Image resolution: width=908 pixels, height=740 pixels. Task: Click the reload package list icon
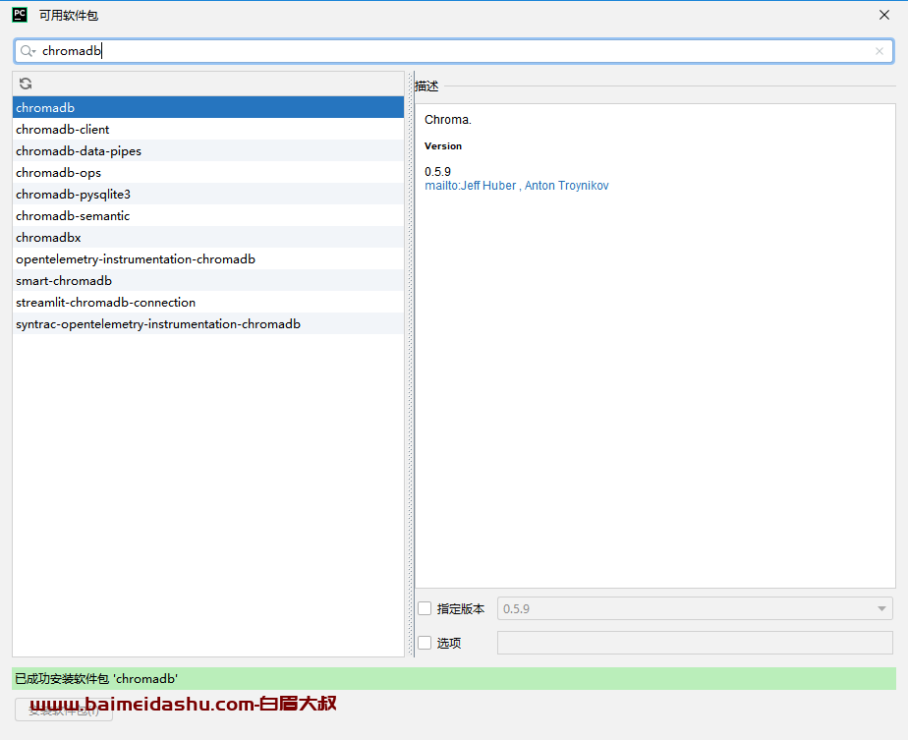point(26,84)
